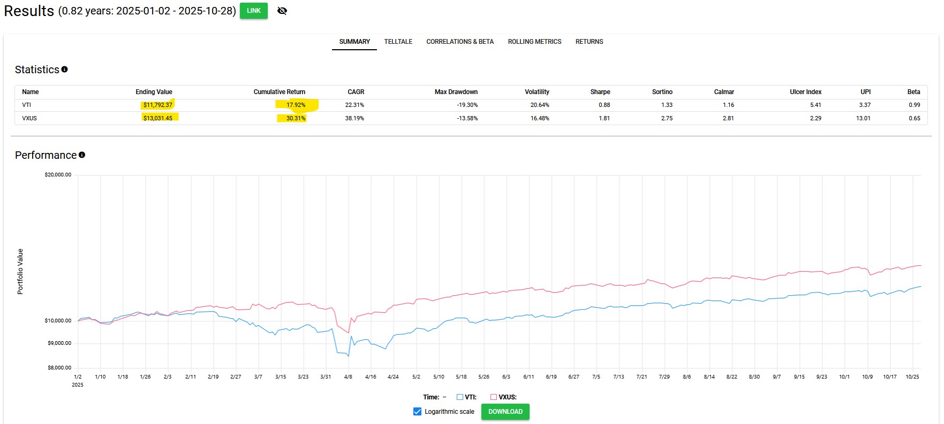Click the $11,792.37 ending value
Image resolution: width=944 pixels, height=424 pixels.
point(158,105)
